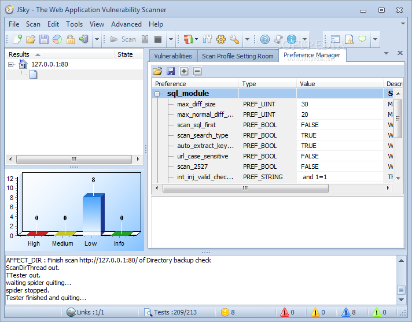412x322 pixels.
Task: Expand the tools toolbar overflow arrow
Action: pyautogui.click(x=247, y=39)
